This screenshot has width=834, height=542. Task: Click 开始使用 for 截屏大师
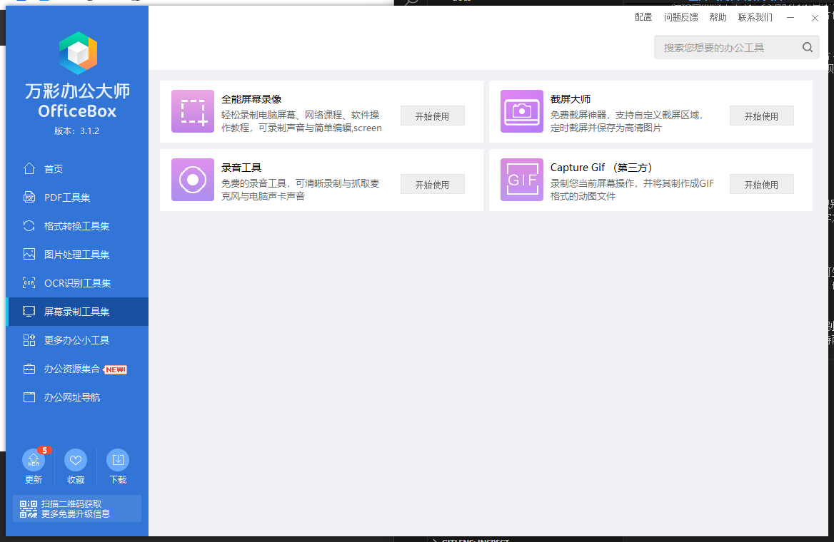click(x=761, y=116)
